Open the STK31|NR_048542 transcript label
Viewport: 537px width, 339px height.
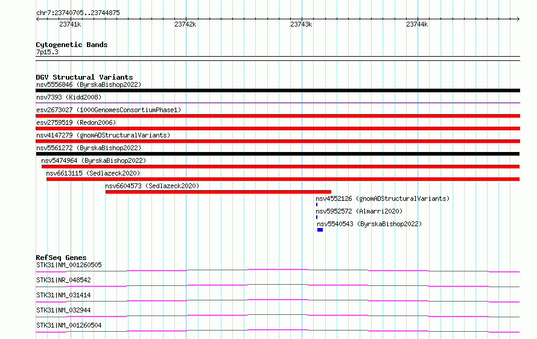(x=63, y=280)
